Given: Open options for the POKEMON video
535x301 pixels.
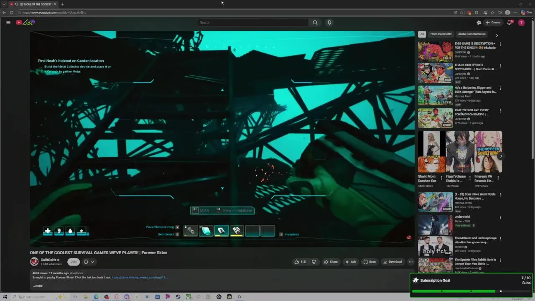Looking at the screenshot, I should [500, 111].
